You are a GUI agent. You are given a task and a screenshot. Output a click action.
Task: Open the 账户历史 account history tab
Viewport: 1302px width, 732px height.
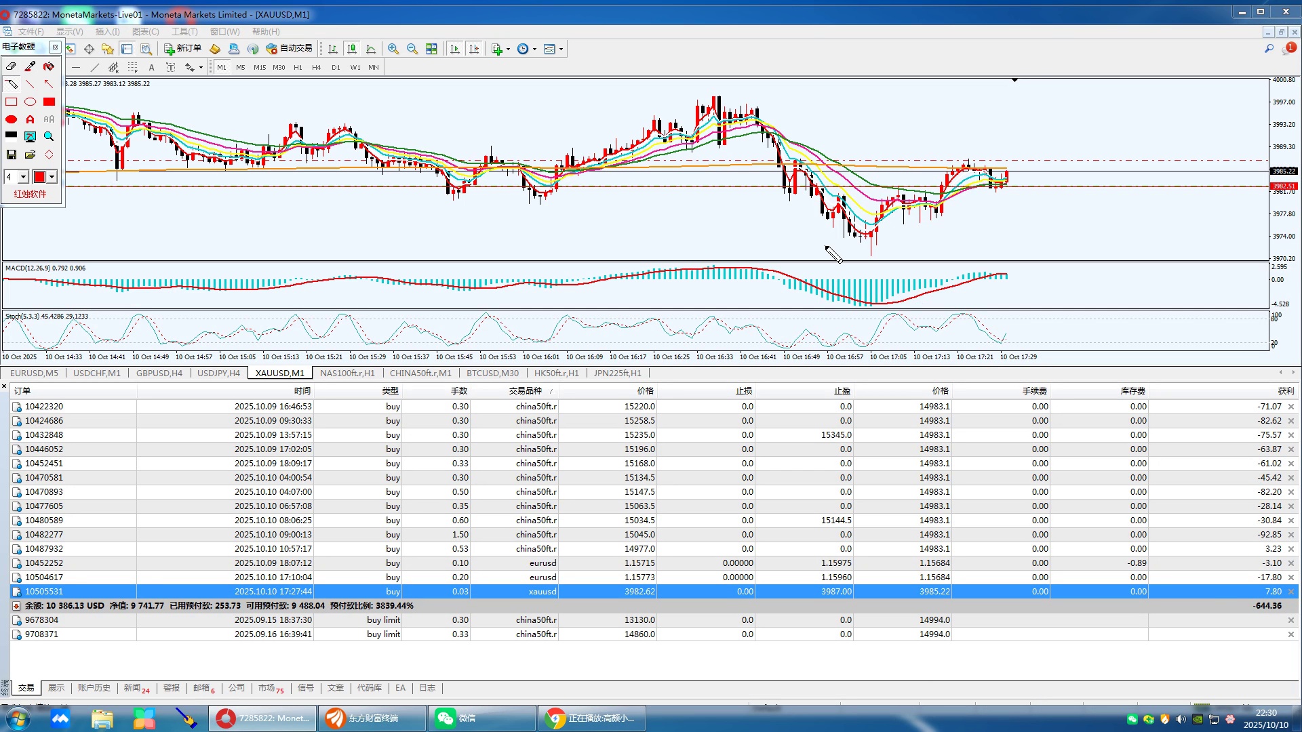click(x=94, y=688)
